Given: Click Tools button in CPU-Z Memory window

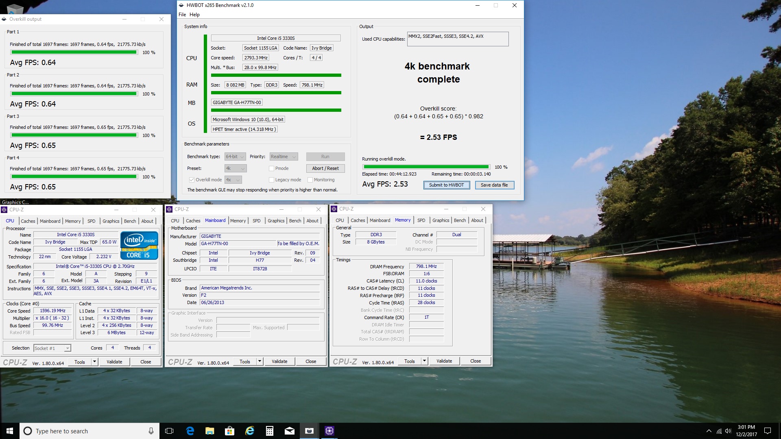Looking at the screenshot, I should (410, 361).
